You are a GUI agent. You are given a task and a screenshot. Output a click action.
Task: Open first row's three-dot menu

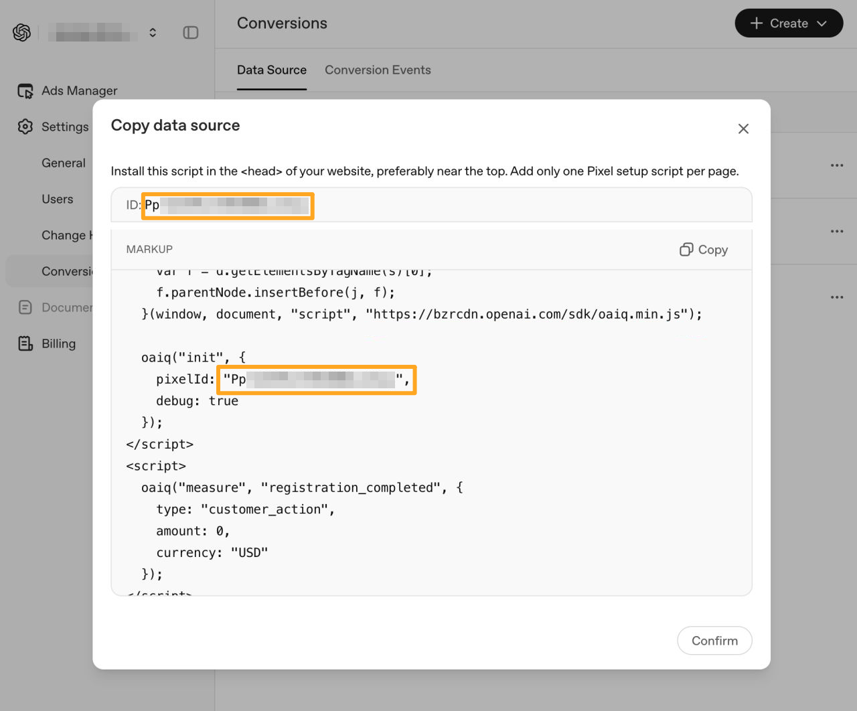point(837,165)
